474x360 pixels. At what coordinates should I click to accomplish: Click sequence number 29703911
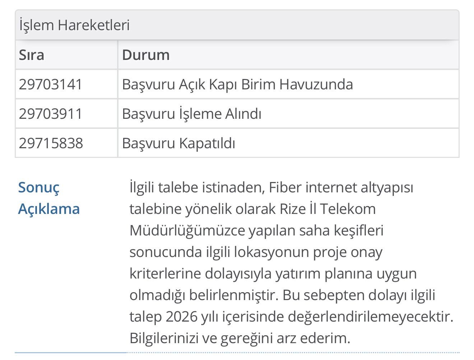(x=51, y=114)
